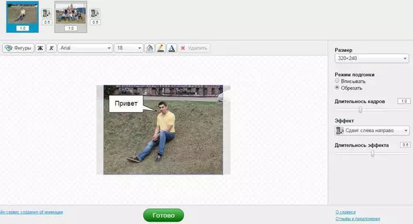Open the Фигуры shapes tool
Screen dimensions: 413x224
click(18, 48)
